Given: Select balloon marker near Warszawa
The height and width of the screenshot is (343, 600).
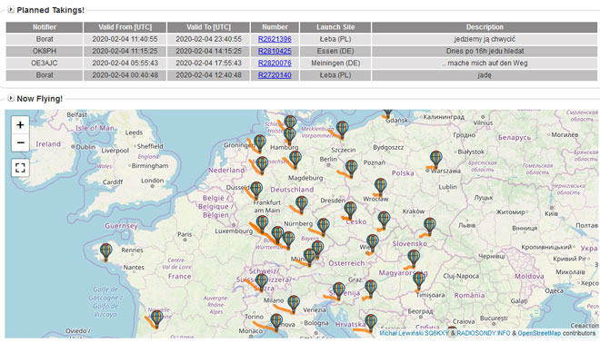Looking at the screenshot, I should 435,160.
